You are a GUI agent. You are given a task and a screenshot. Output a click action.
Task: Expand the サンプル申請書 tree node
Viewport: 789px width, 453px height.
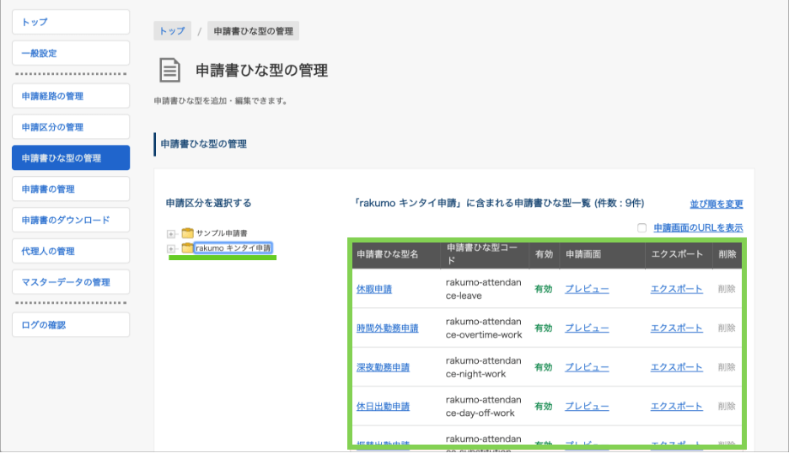171,234
